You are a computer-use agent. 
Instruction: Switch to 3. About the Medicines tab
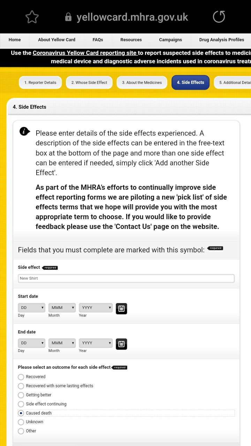142,82
